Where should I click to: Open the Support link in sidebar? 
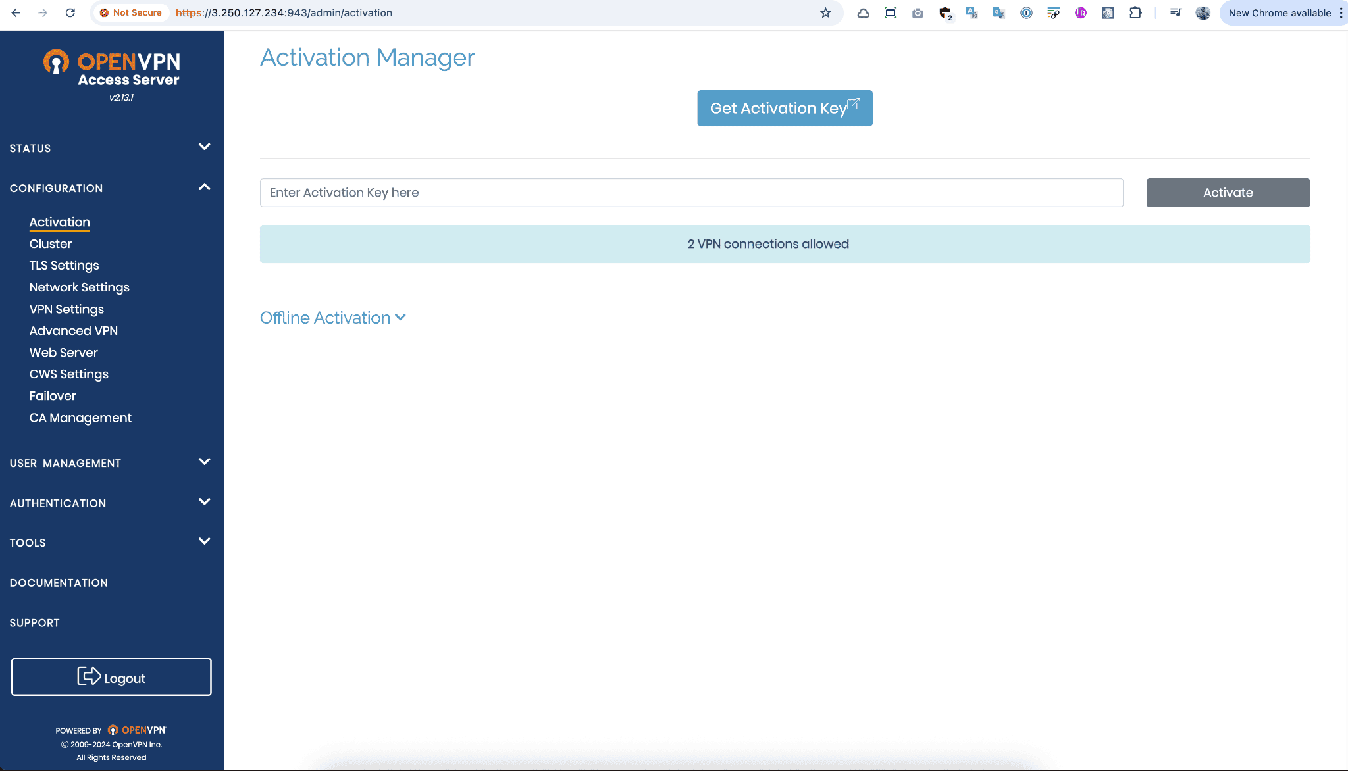[x=35, y=623]
